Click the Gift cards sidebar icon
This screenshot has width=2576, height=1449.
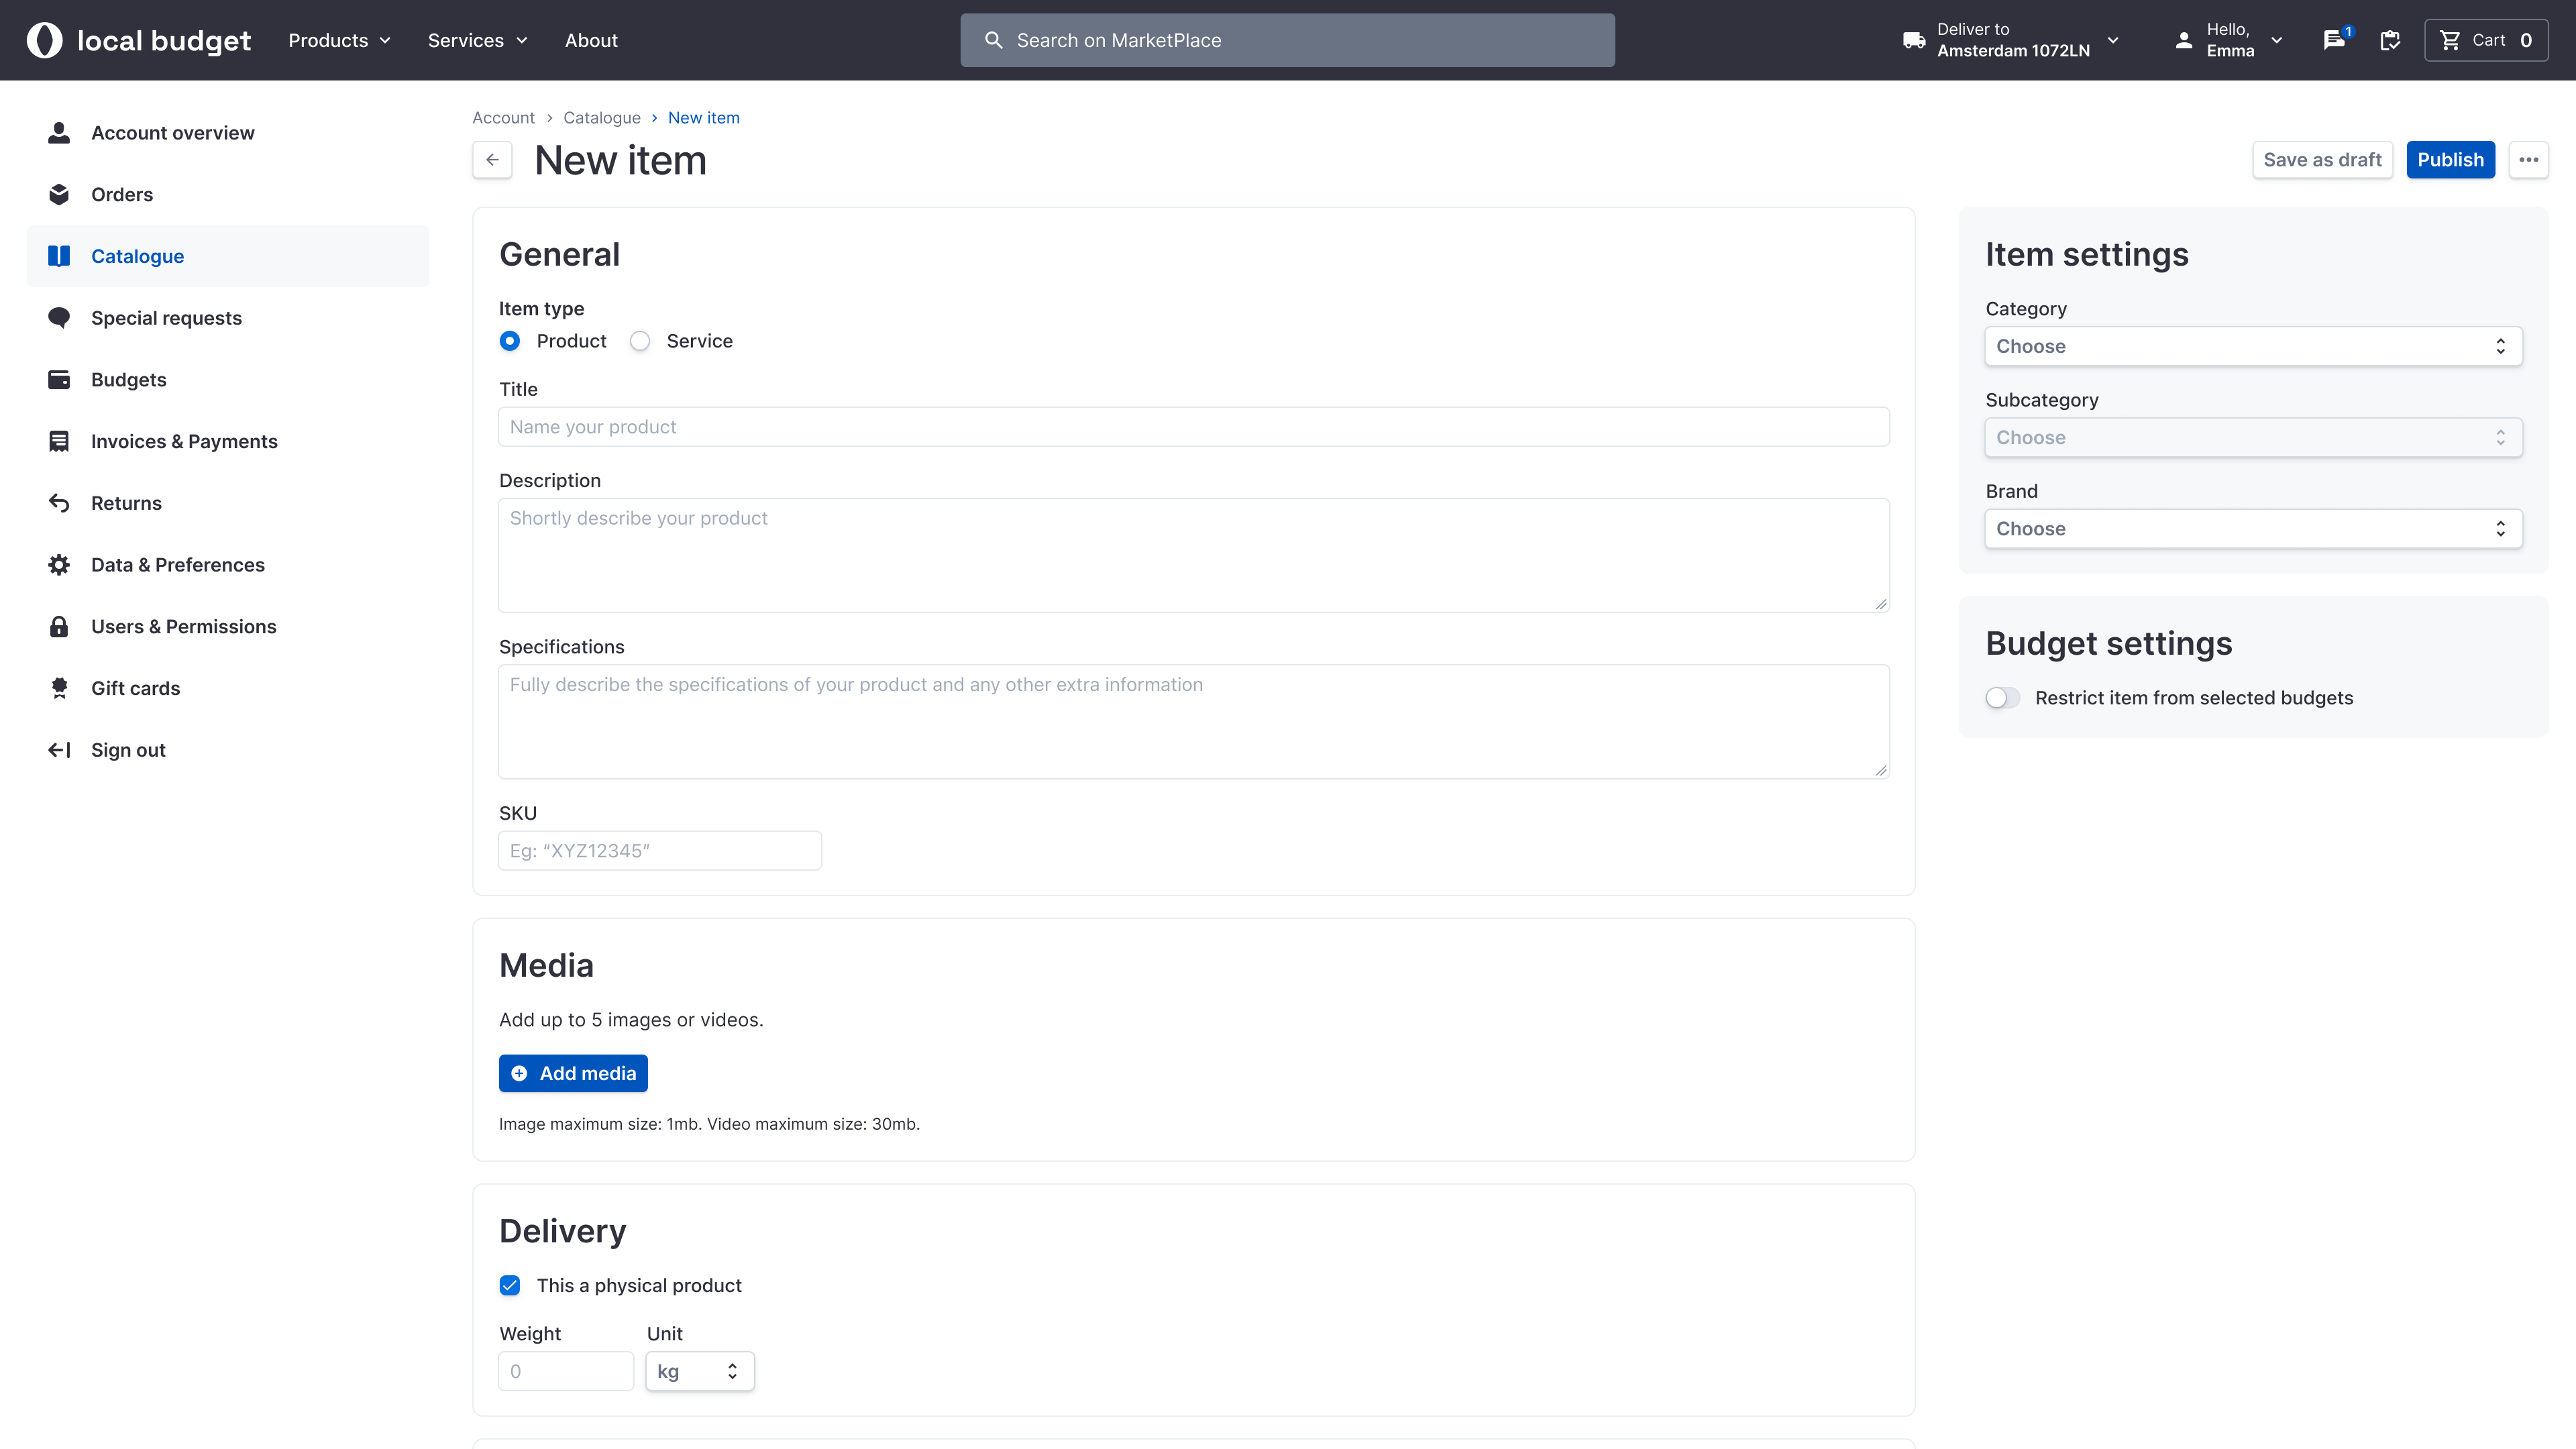(x=59, y=688)
